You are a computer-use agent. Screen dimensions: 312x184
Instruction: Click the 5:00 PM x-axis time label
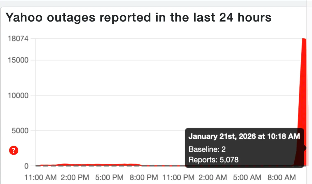tap(109, 178)
